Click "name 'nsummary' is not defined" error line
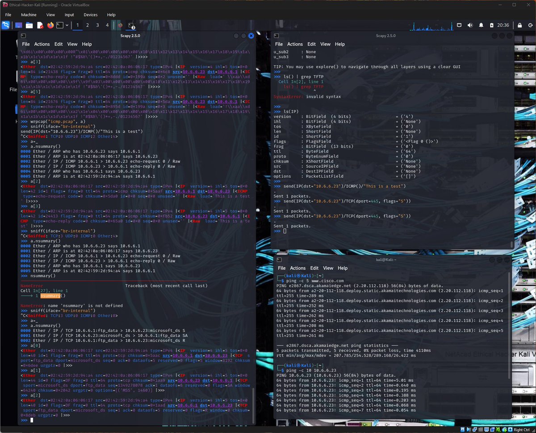 click(71, 305)
